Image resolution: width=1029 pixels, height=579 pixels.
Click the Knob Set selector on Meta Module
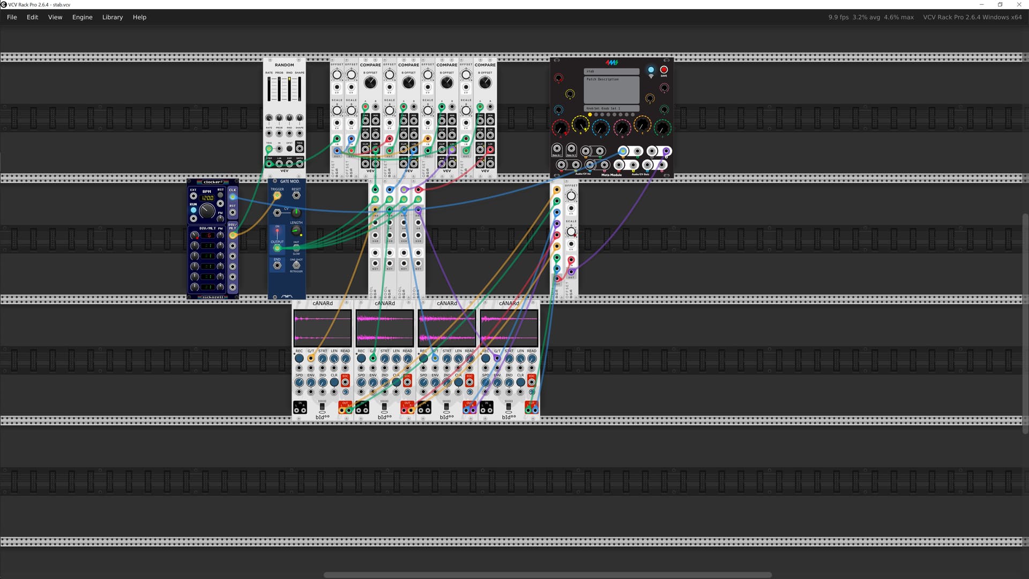[612, 108]
